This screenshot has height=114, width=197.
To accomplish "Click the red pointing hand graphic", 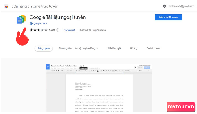I will [x=22, y=37].
